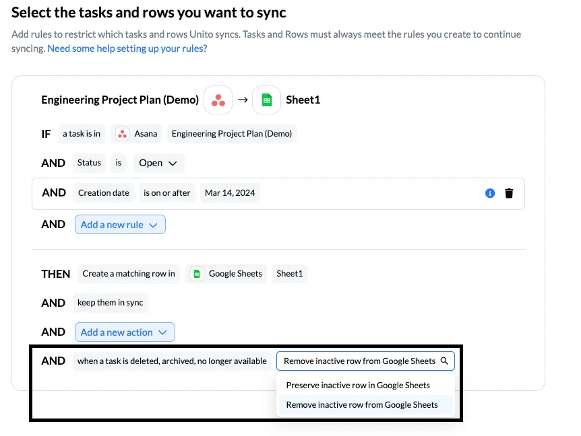
Task: Open the Need some help setting up rules link
Action: (127, 48)
